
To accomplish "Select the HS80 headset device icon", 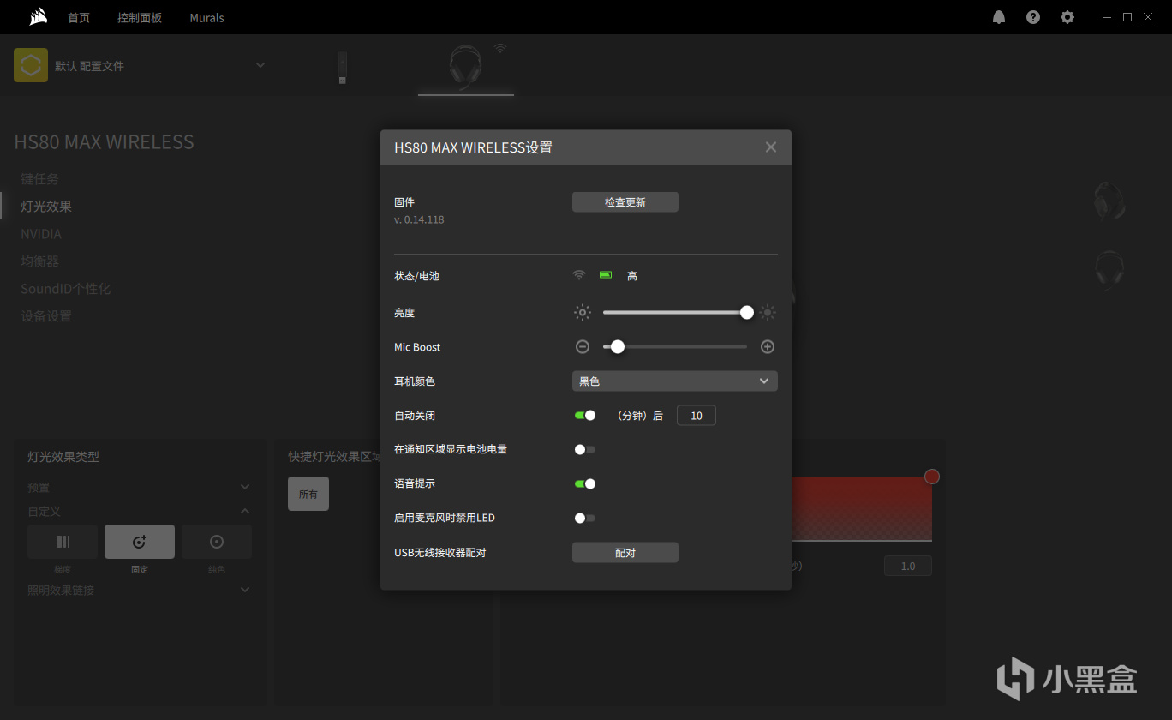I will 465,68.
